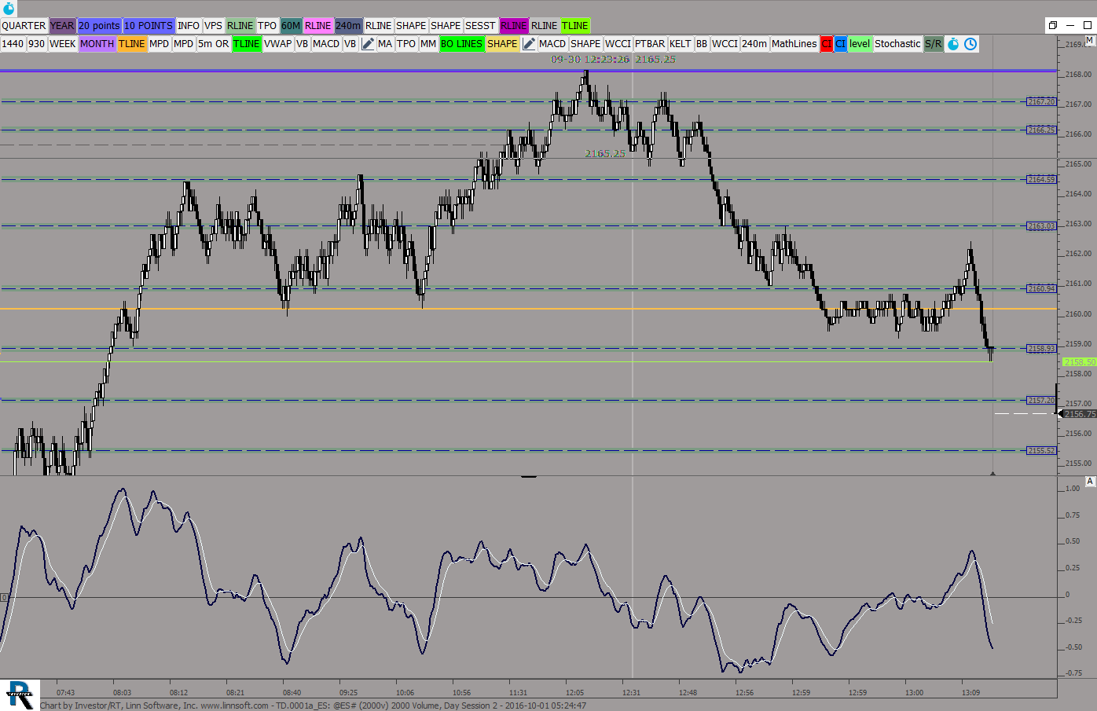Click the teal 60M button
This screenshot has height=711, width=1097.
(291, 26)
